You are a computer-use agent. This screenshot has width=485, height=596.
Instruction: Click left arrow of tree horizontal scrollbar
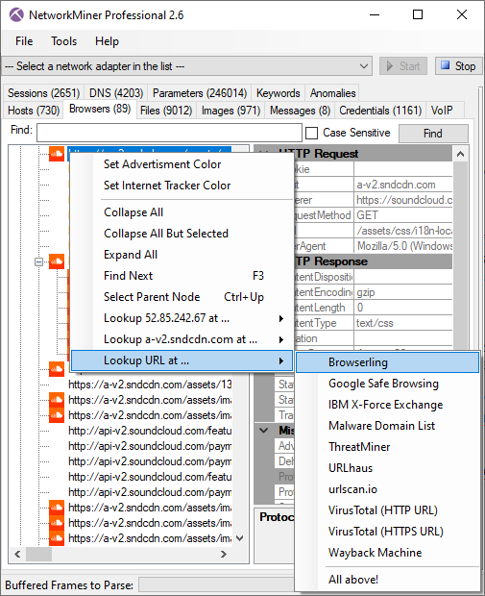pos(17,554)
